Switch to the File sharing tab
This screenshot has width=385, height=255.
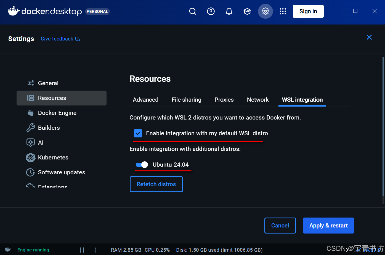point(187,100)
